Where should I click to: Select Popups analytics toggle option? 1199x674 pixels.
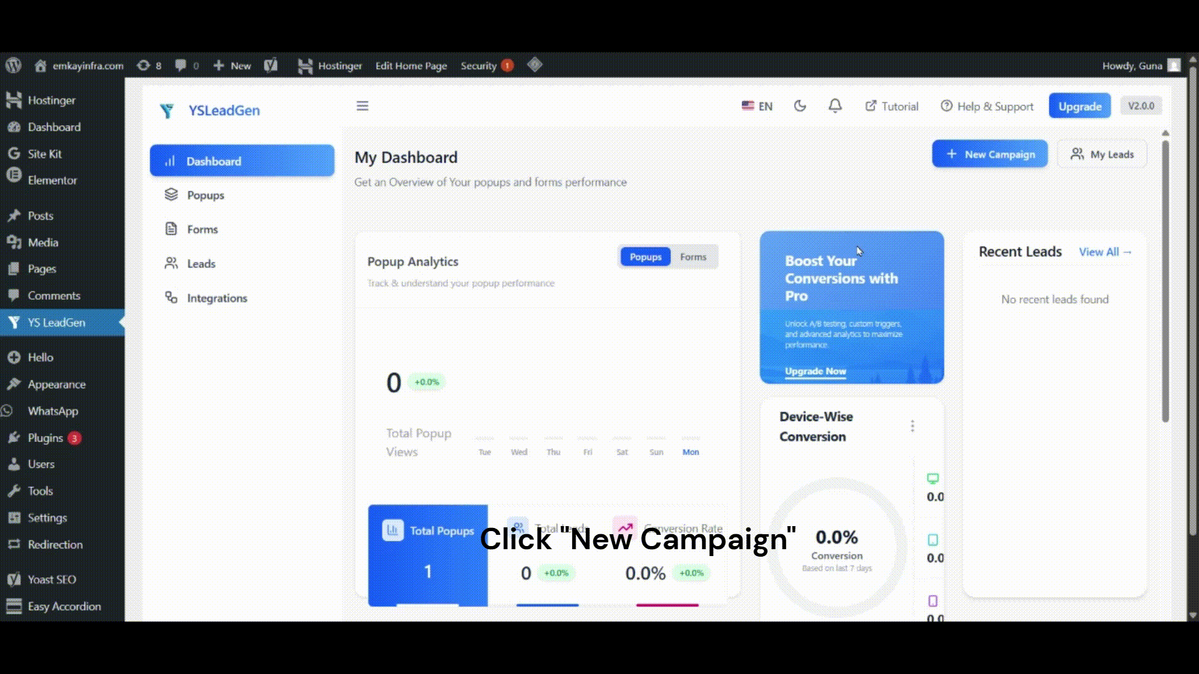645,257
